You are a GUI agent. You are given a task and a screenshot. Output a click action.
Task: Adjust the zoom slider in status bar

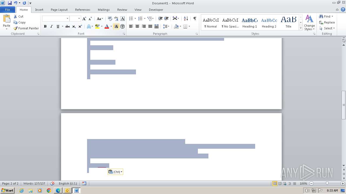327,183
